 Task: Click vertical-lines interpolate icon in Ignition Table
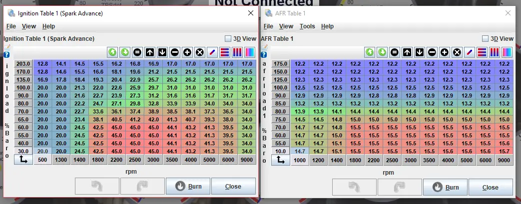(x=237, y=52)
